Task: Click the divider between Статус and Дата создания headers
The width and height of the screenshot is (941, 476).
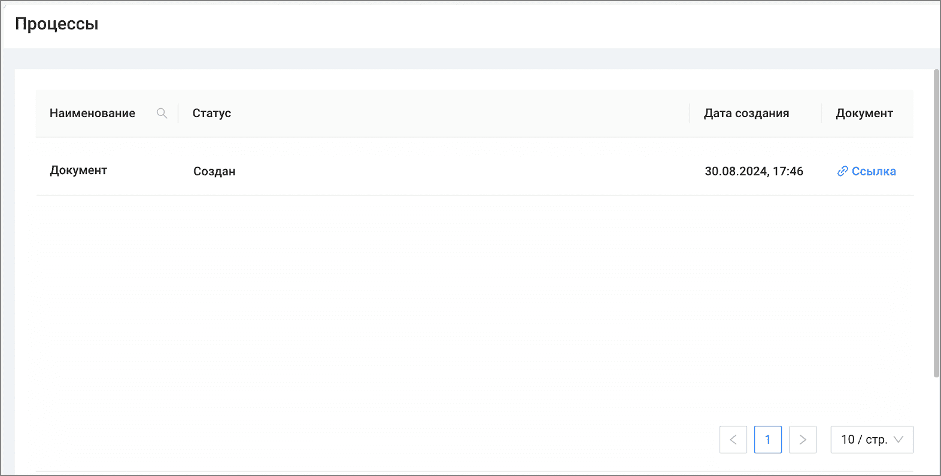Action: pos(690,113)
